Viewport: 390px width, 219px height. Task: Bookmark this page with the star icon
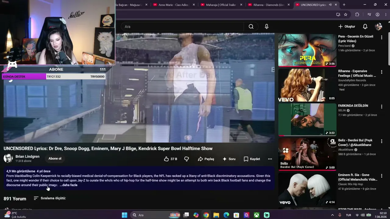coord(346,14)
